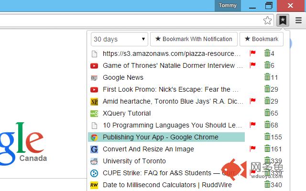The height and width of the screenshot is (191, 306).
Task: Click the star to bookmark this page
Action: [268, 20]
